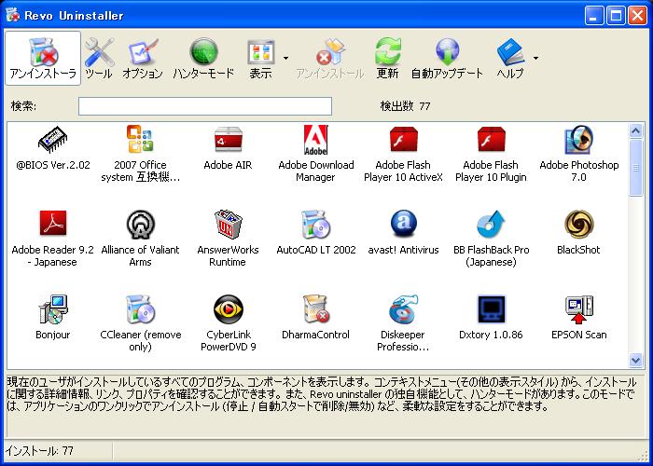
Task: Minimize the Revo Uninstaller window
Action: (594, 16)
